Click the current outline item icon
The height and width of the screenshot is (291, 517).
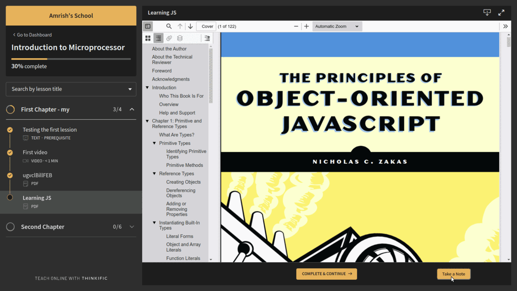point(207,38)
